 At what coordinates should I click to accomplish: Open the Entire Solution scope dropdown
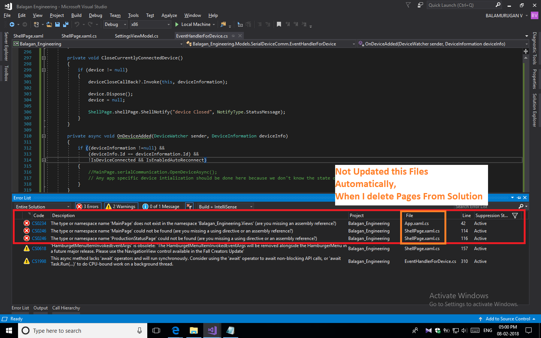(x=42, y=206)
